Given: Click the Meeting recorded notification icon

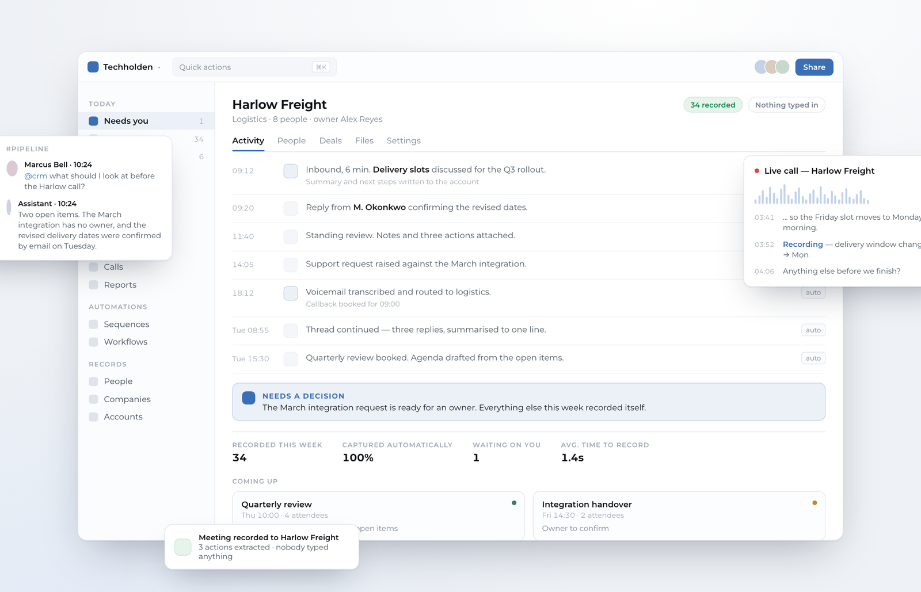Looking at the screenshot, I should click(x=183, y=547).
